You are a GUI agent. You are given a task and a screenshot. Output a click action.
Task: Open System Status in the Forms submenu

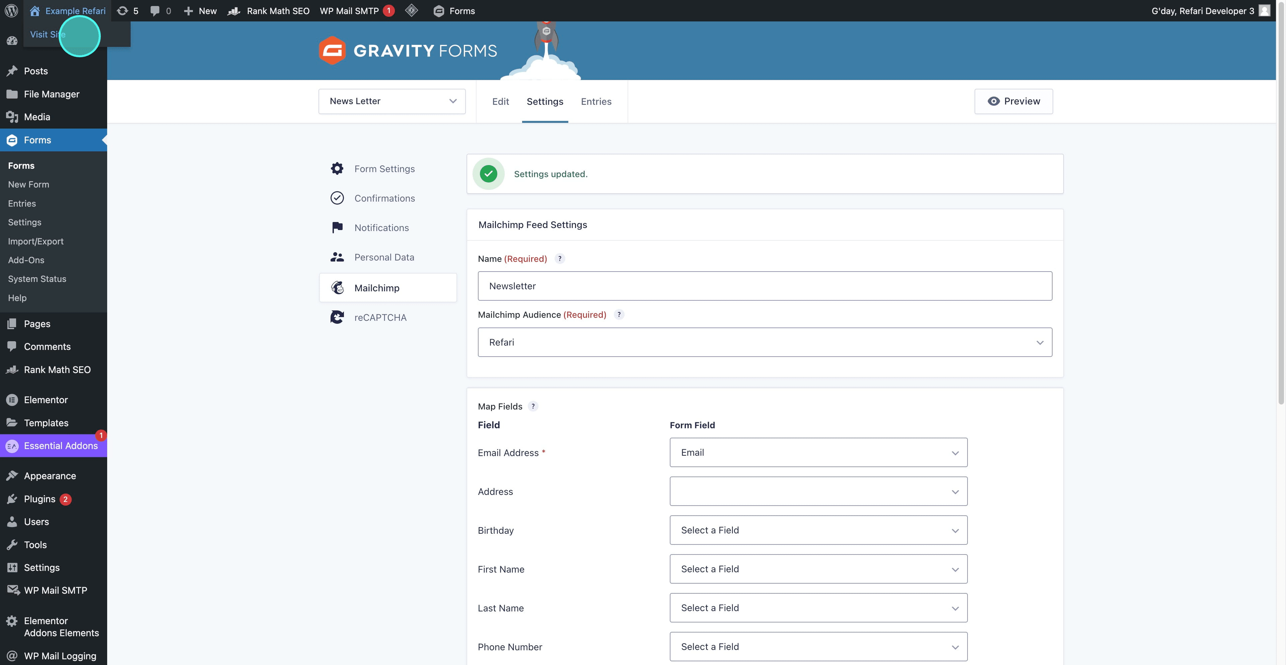click(37, 279)
